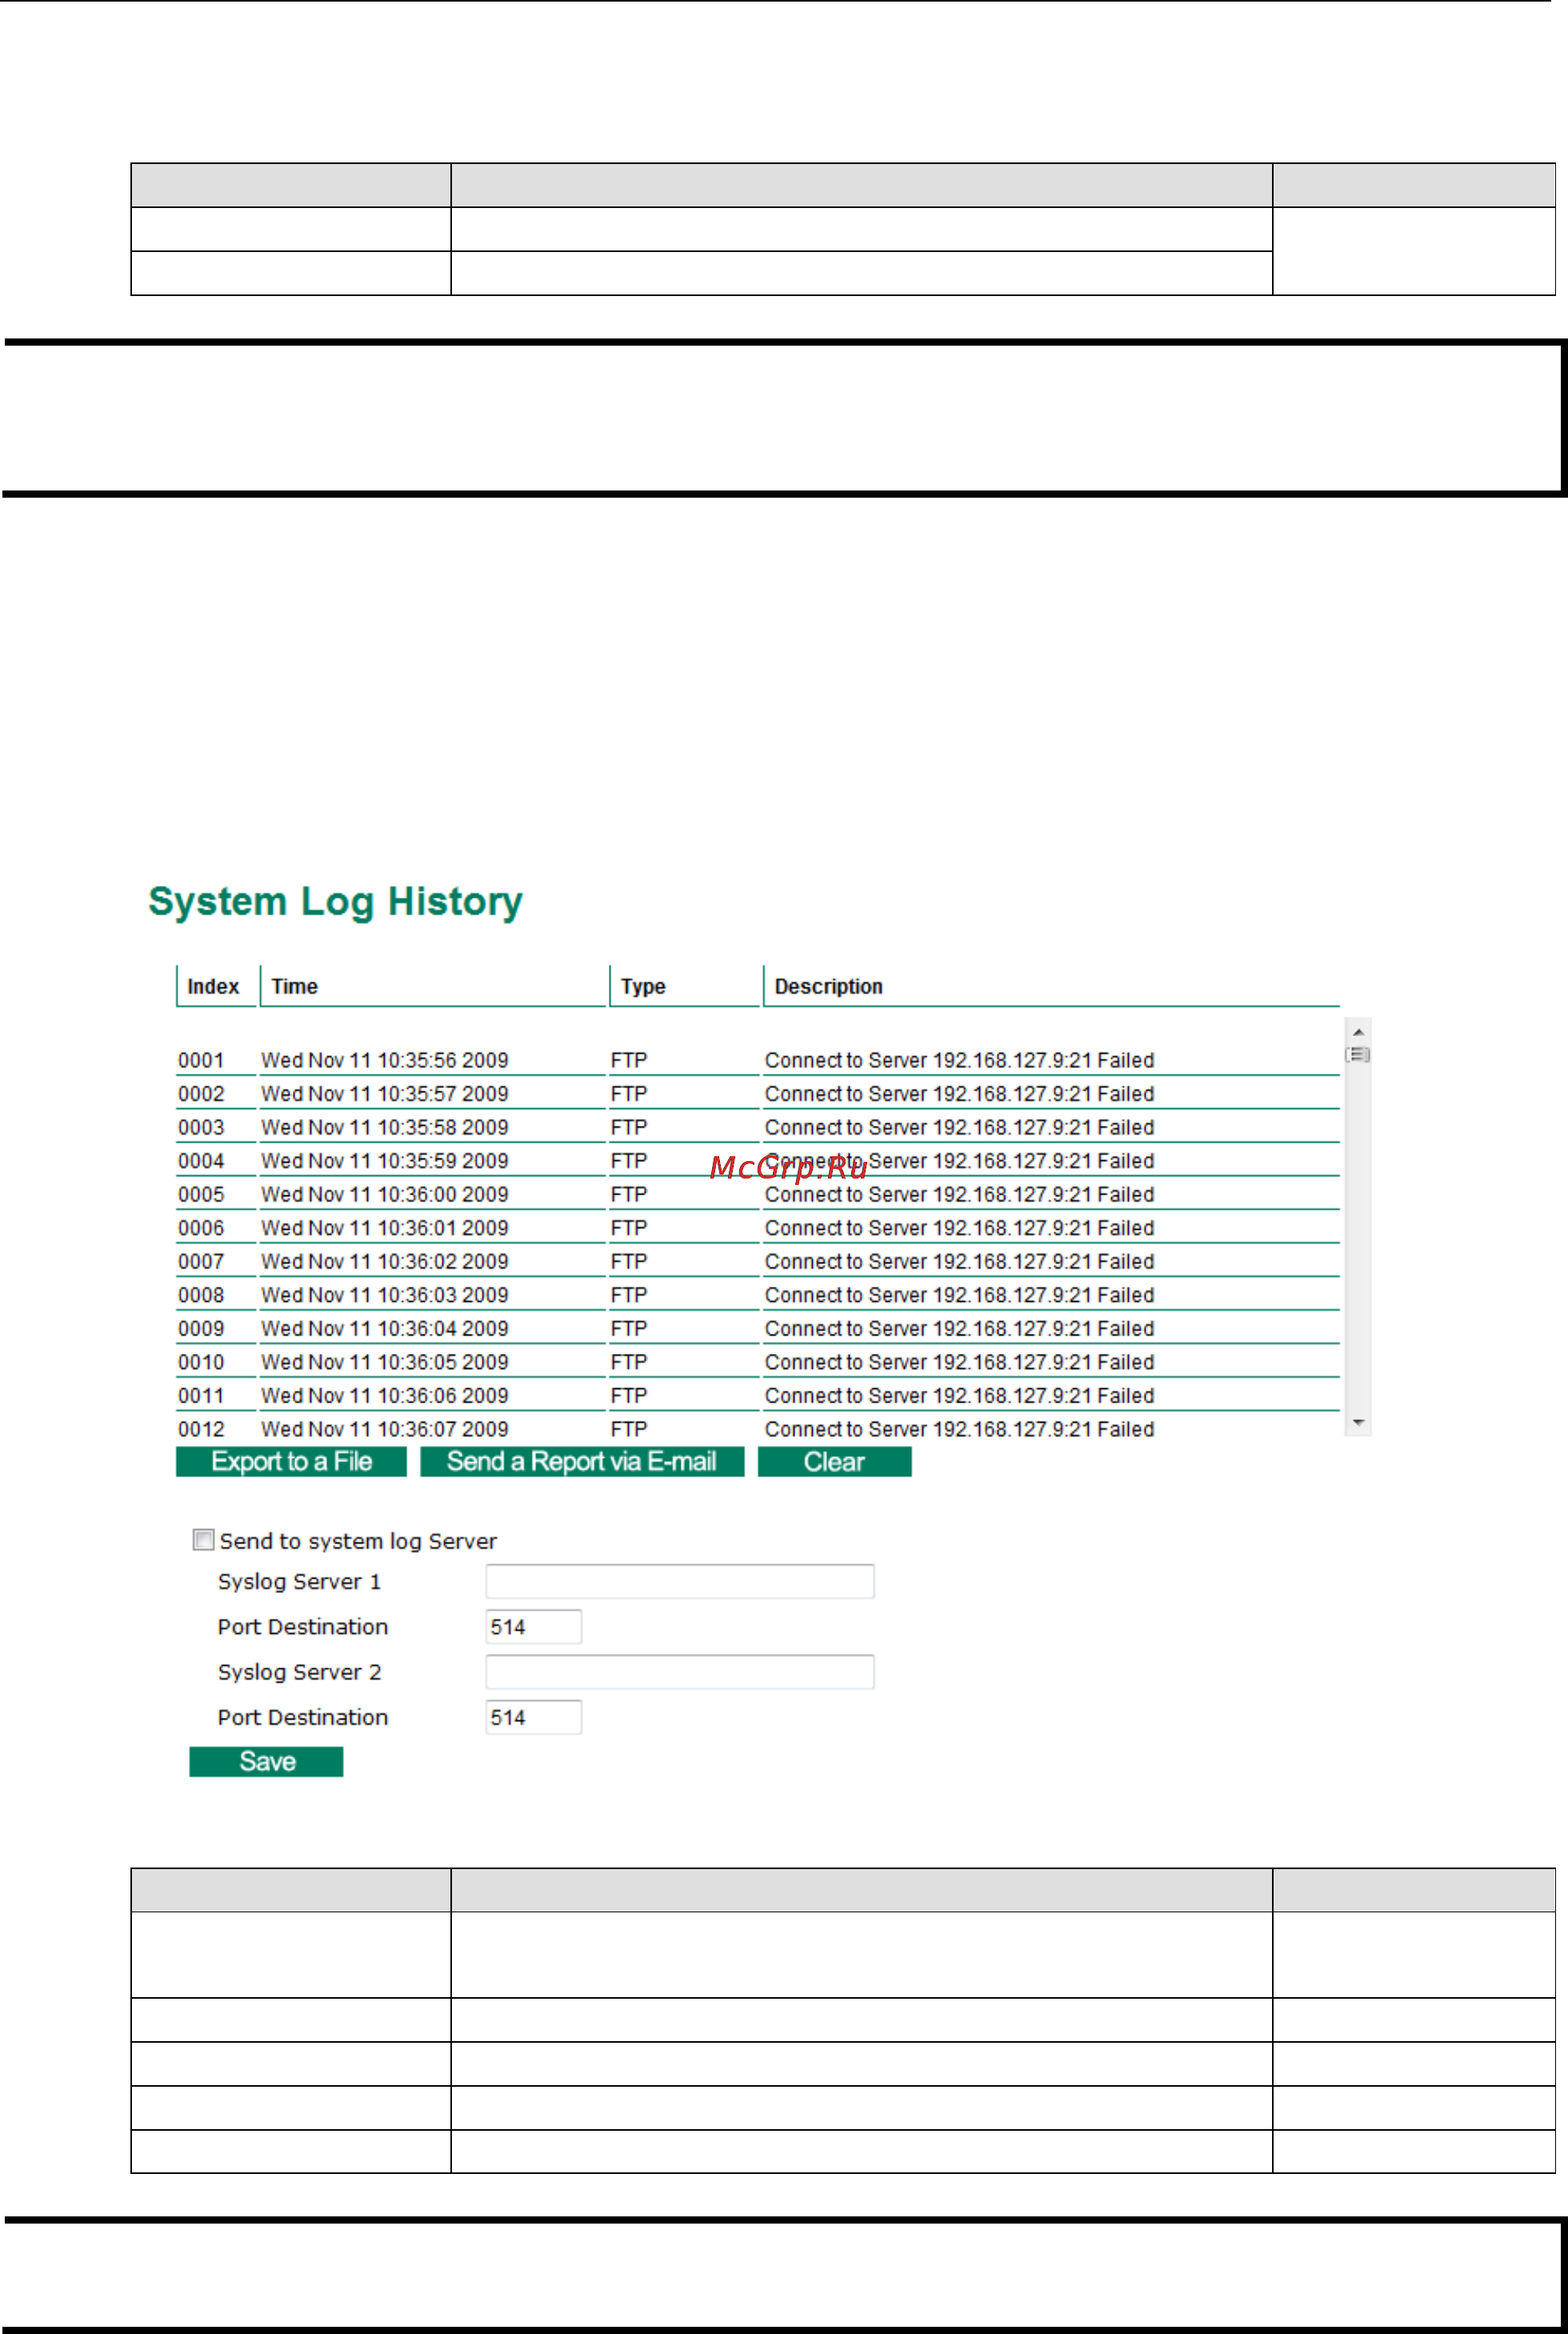
Task: Select log entry index 0012
Action: click(201, 1428)
